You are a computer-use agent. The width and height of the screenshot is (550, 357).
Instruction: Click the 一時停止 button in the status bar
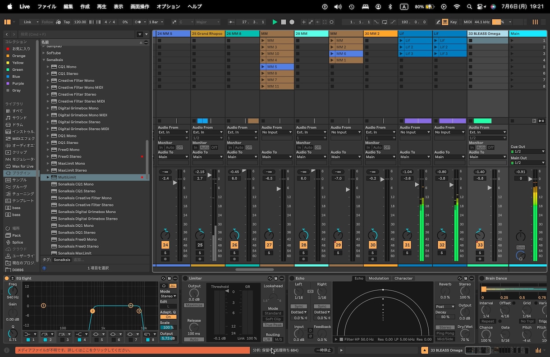323,350
